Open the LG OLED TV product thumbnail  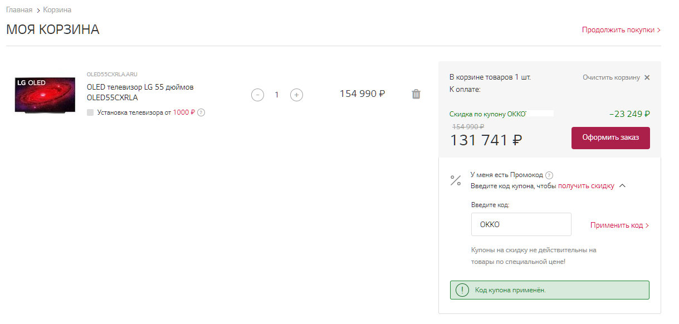45,95
